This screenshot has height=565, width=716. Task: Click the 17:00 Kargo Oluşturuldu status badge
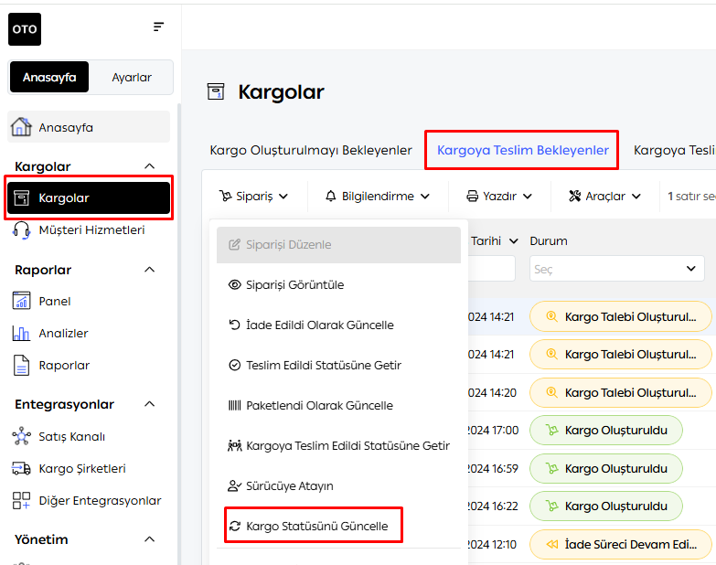point(606,430)
